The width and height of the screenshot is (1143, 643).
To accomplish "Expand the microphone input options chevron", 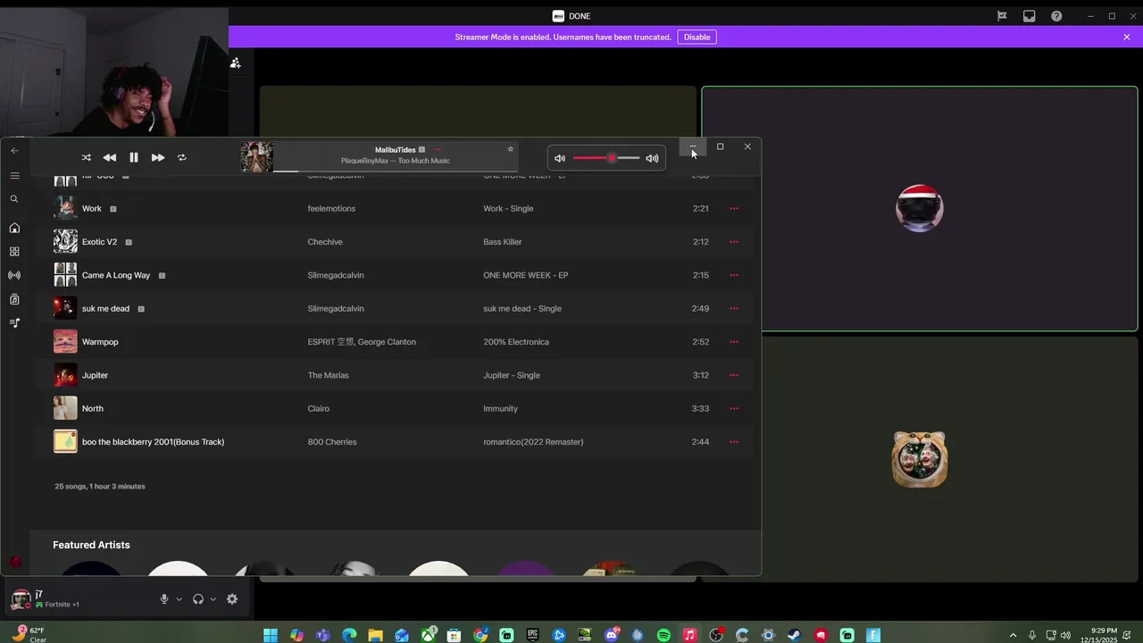I will pos(179,599).
